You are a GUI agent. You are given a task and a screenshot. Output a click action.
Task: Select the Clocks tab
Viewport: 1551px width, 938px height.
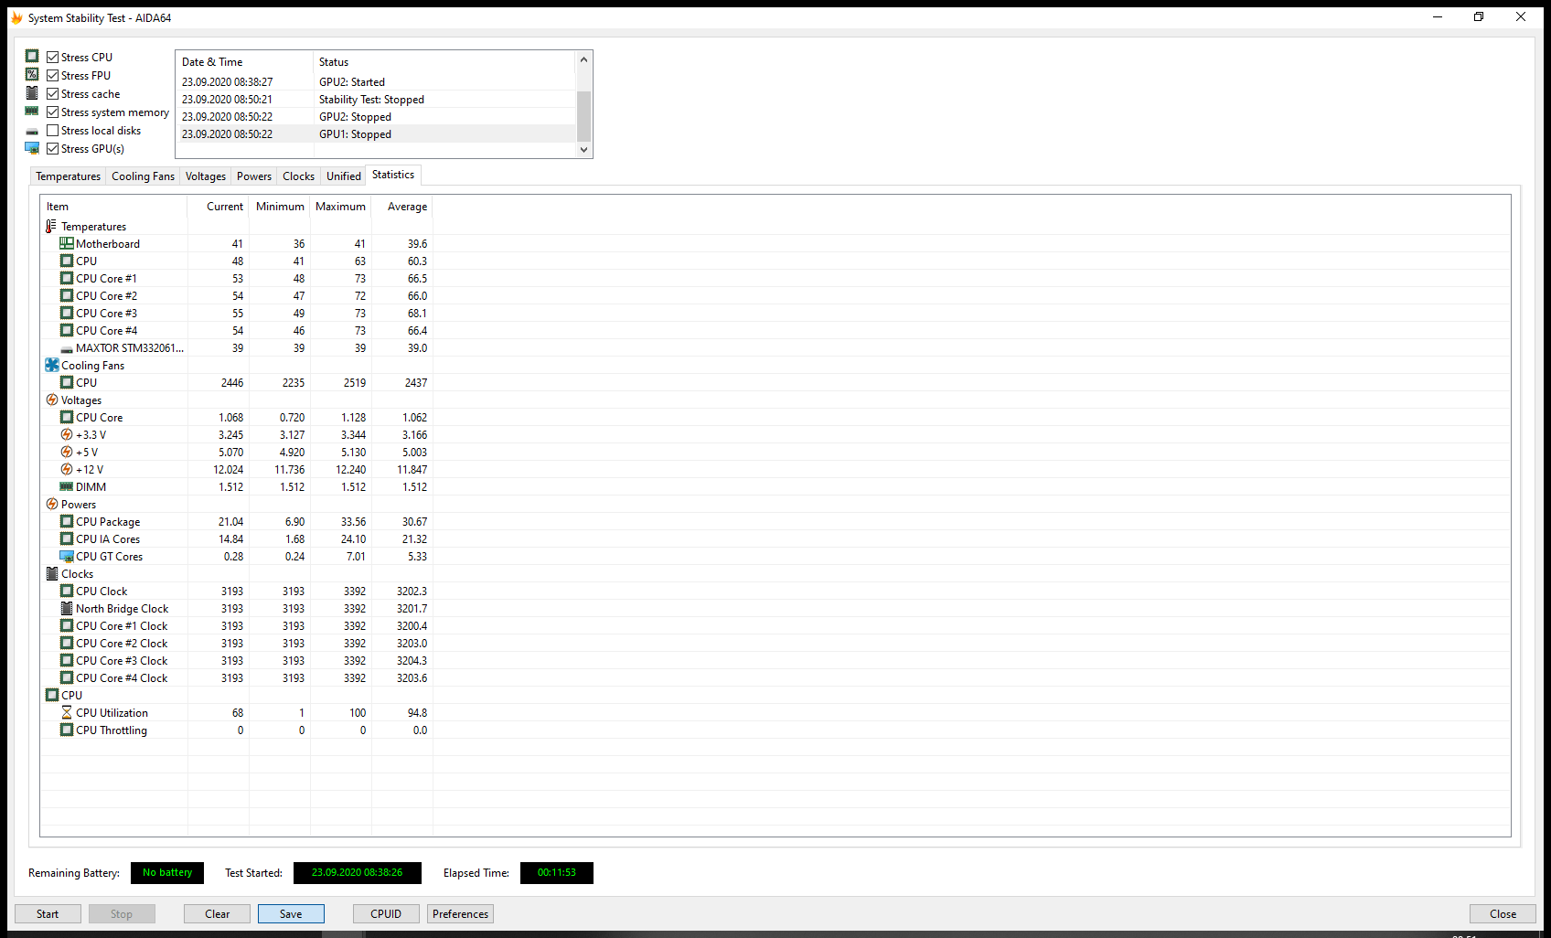tap(298, 176)
